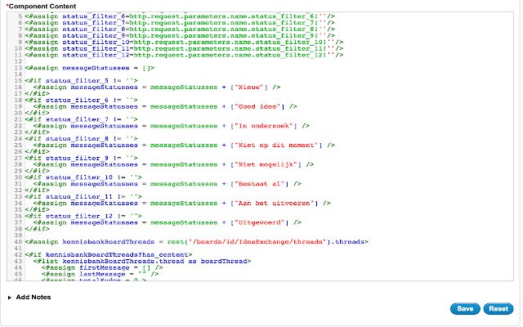Click the lastMessage assignment on line 45

(100, 275)
